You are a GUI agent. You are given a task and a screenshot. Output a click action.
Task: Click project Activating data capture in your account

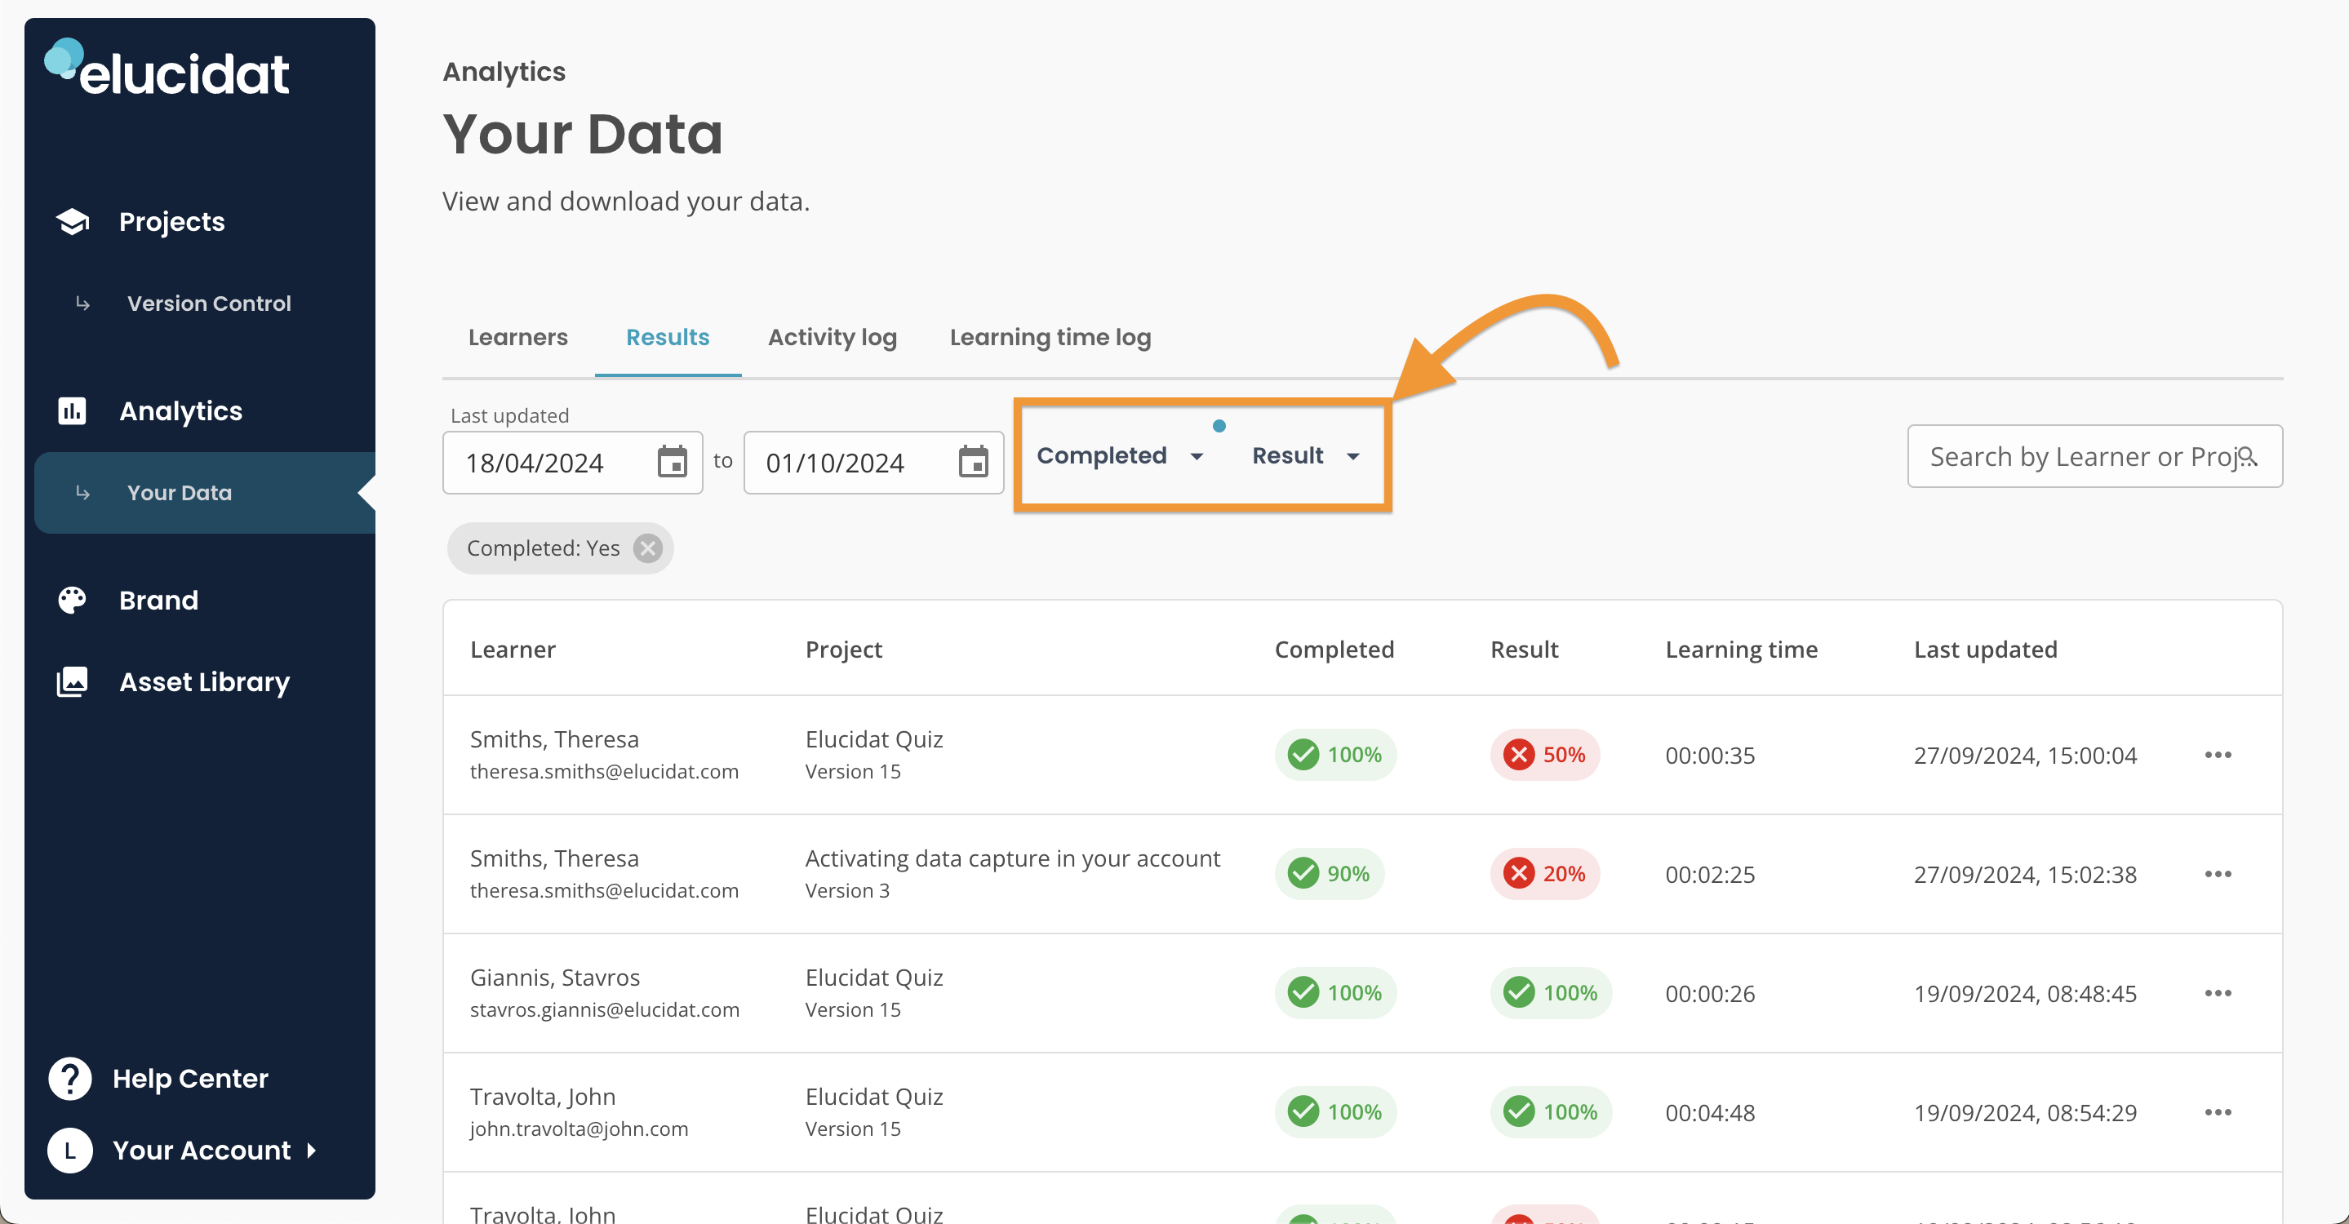tap(1012, 858)
